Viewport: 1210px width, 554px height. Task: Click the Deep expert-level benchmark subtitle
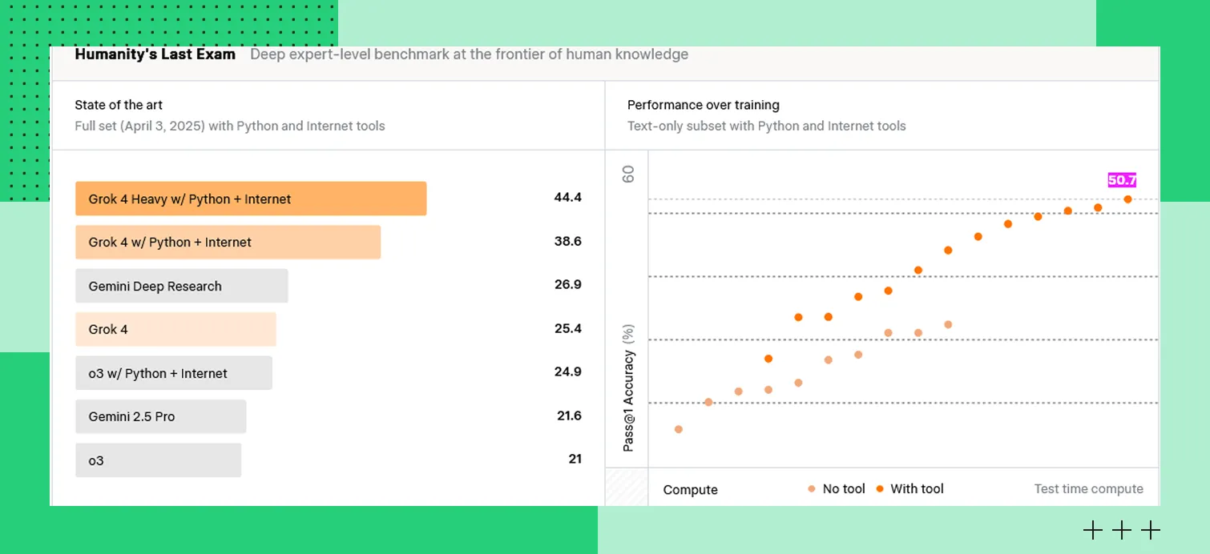point(469,54)
